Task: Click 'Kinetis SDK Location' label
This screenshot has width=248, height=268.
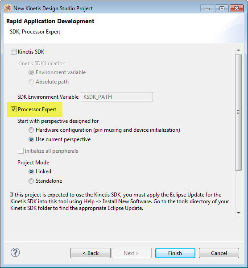Action: [41, 63]
